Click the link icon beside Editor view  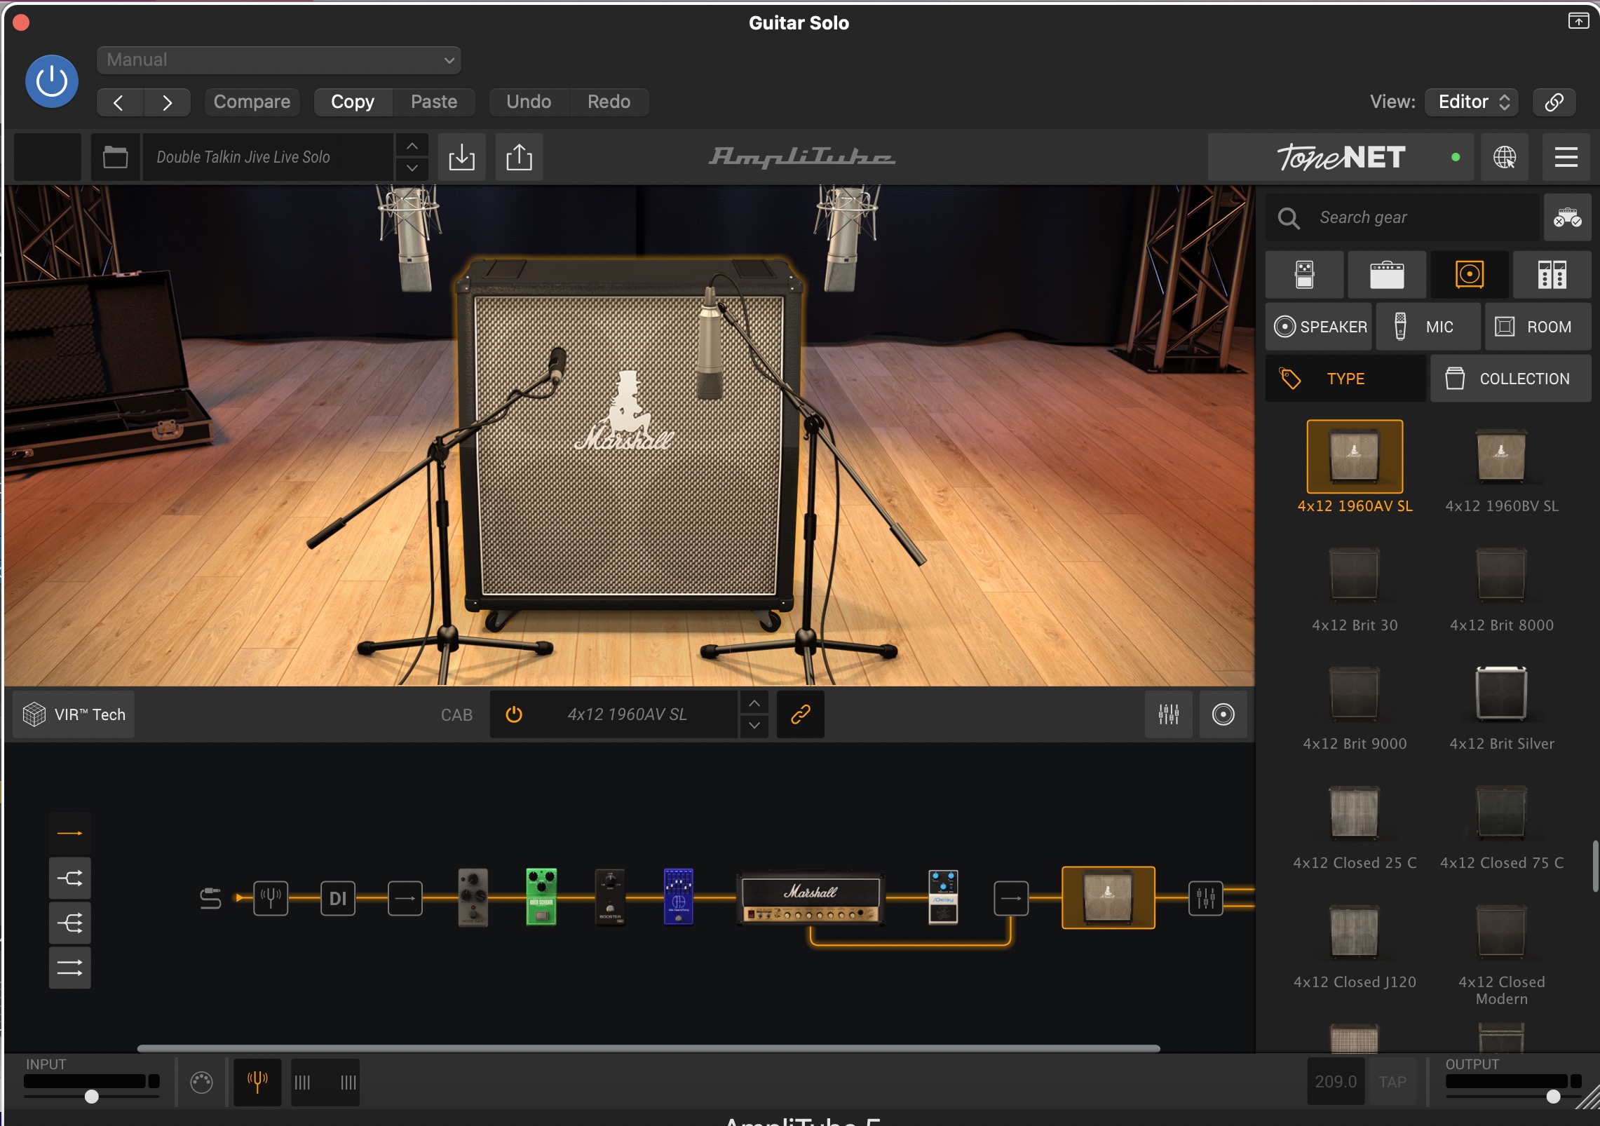click(1554, 102)
